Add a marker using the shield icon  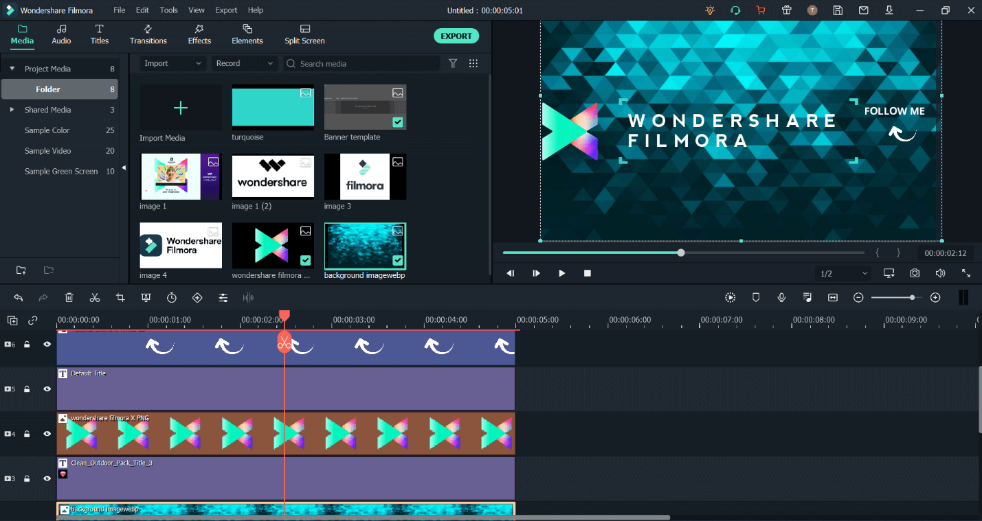pyautogui.click(x=756, y=297)
